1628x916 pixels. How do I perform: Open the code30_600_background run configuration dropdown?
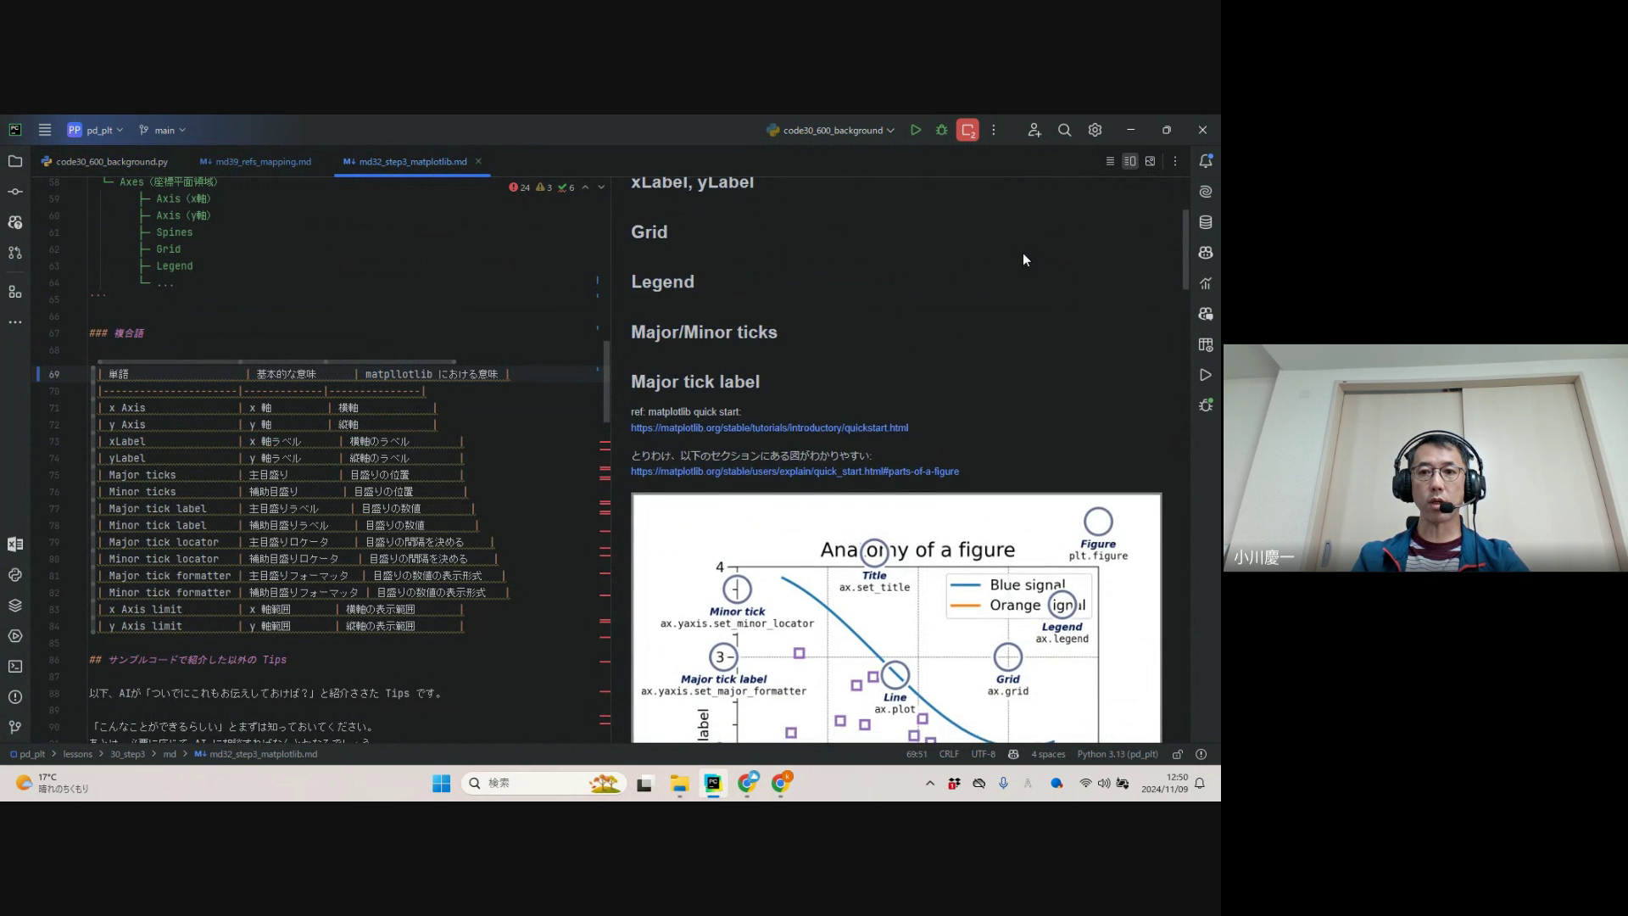click(x=831, y=131)
